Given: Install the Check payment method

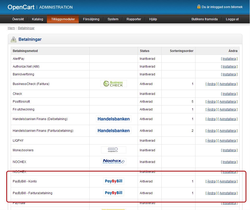Looking at the screenshot, I should pyautogui.click(x=229, y=94).
